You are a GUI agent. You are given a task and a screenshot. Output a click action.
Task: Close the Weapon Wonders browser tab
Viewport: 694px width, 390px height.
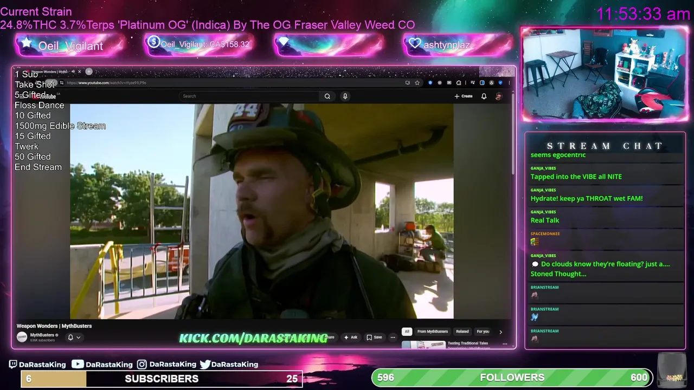pyautogui.click(x=79, y=71)
